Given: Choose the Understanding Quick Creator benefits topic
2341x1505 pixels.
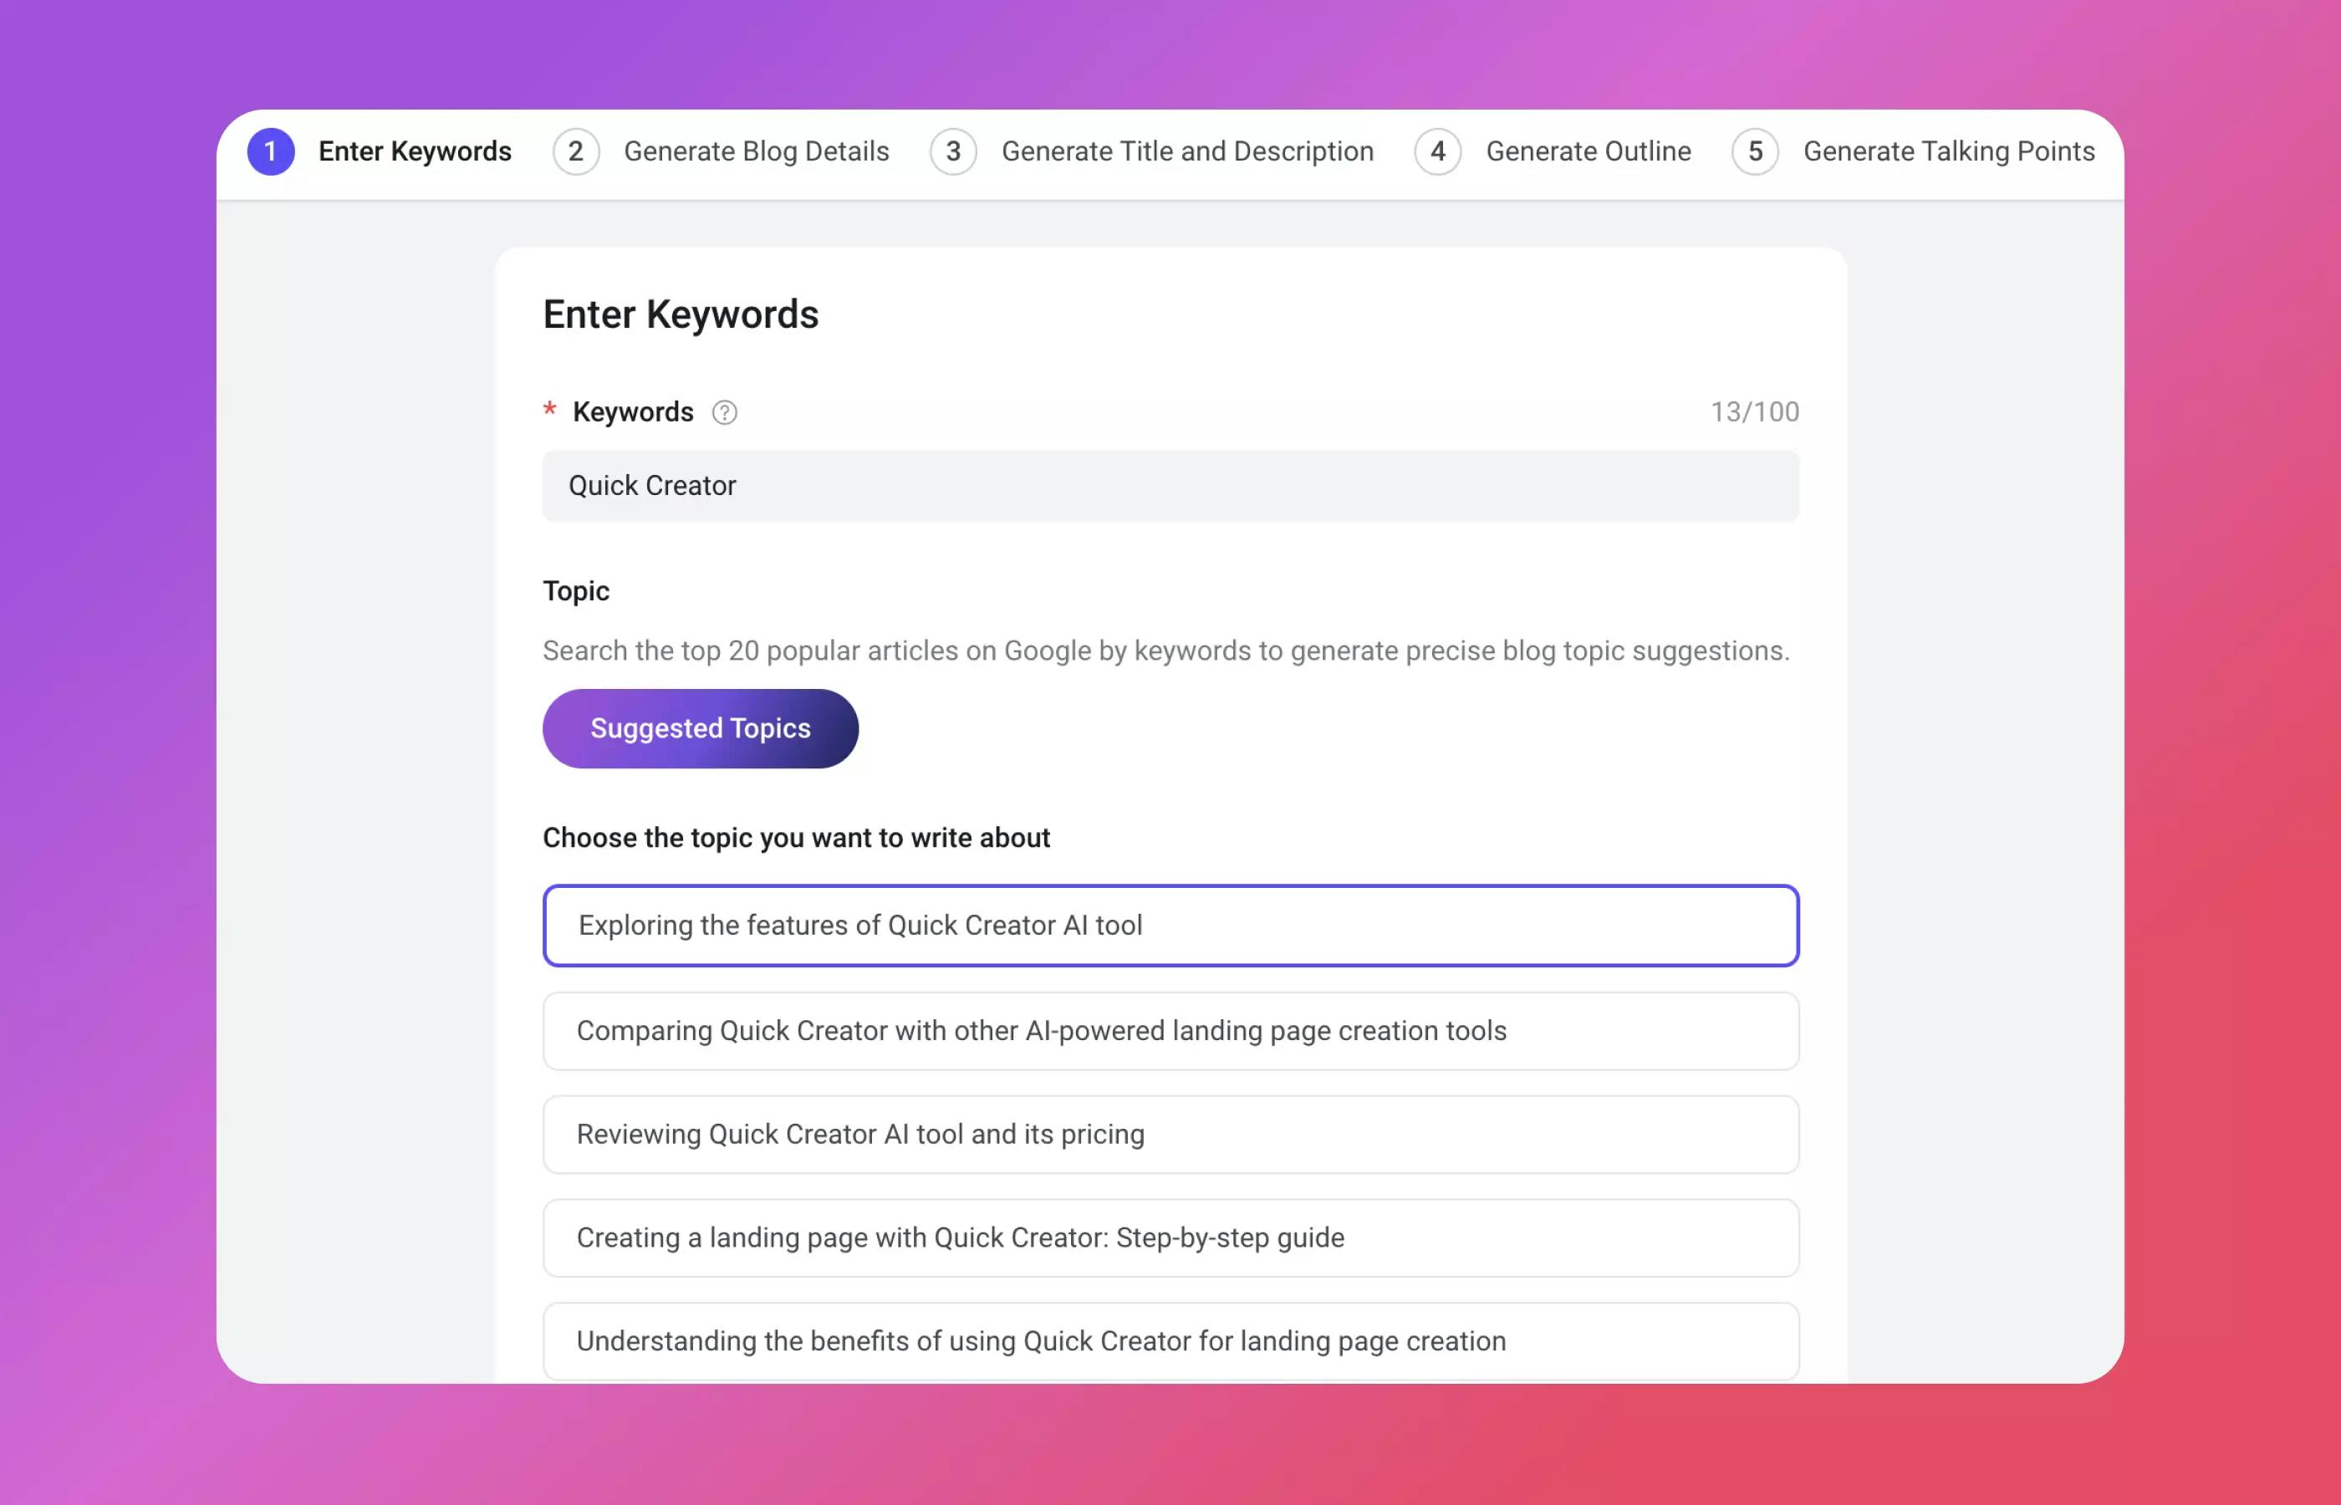Looking at the screenshot, I should click(1170, 1341).
